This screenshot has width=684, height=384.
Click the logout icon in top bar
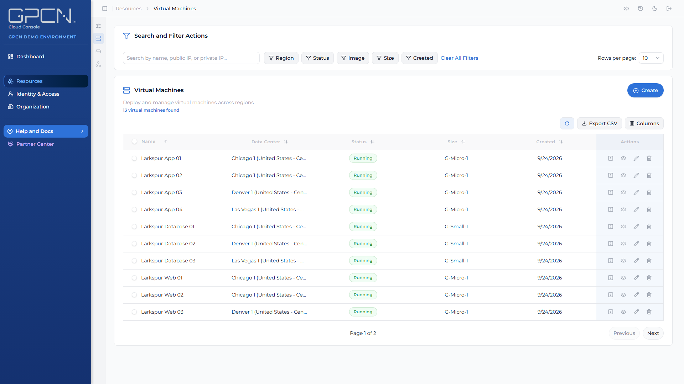point(669,9)
